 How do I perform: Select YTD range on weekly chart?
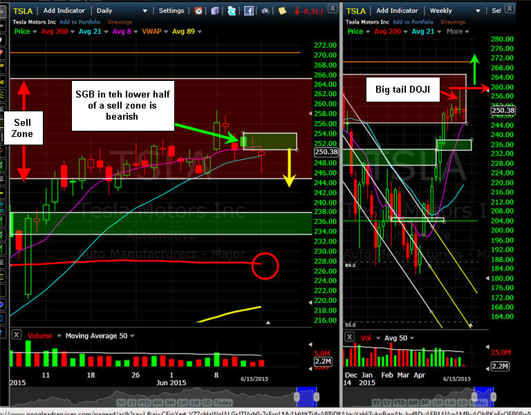(400, 403)
